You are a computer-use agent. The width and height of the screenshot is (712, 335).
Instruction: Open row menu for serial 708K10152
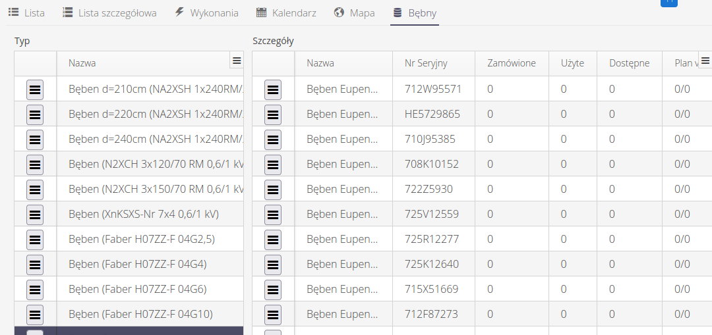[x=273, y=164]
